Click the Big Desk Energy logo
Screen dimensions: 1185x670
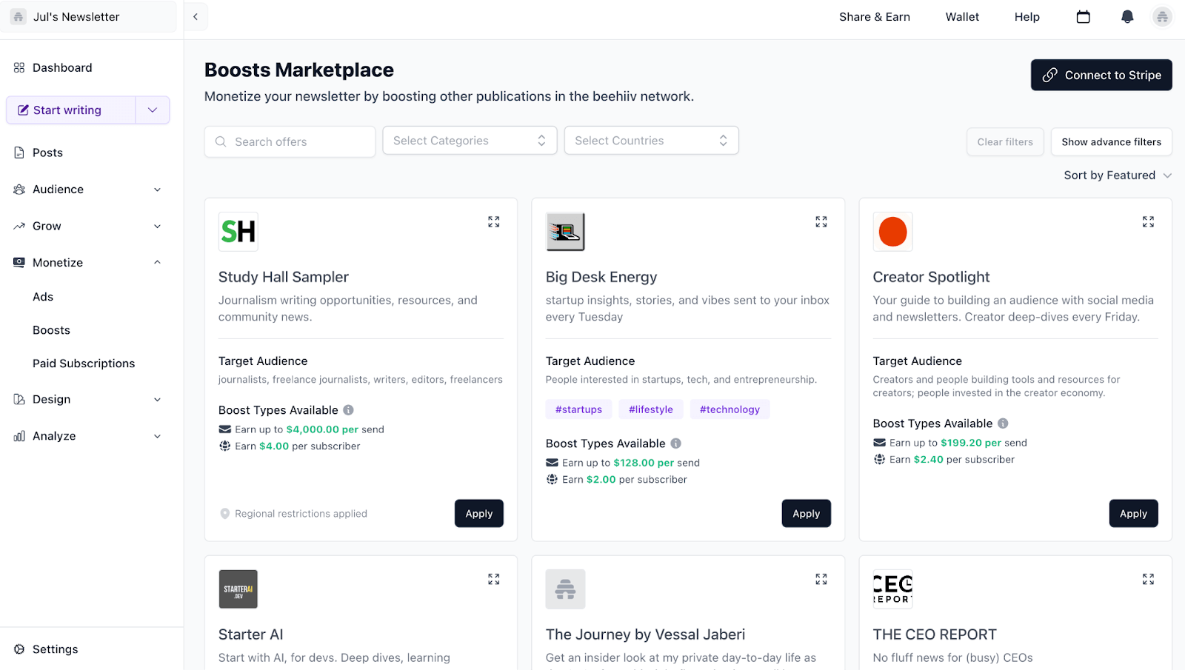[x=565, y=232]
